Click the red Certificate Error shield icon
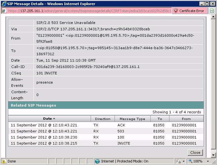Screen dimensions: 217x165 176,11
